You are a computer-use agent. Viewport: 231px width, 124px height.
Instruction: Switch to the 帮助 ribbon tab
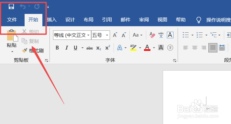[181, 20]
